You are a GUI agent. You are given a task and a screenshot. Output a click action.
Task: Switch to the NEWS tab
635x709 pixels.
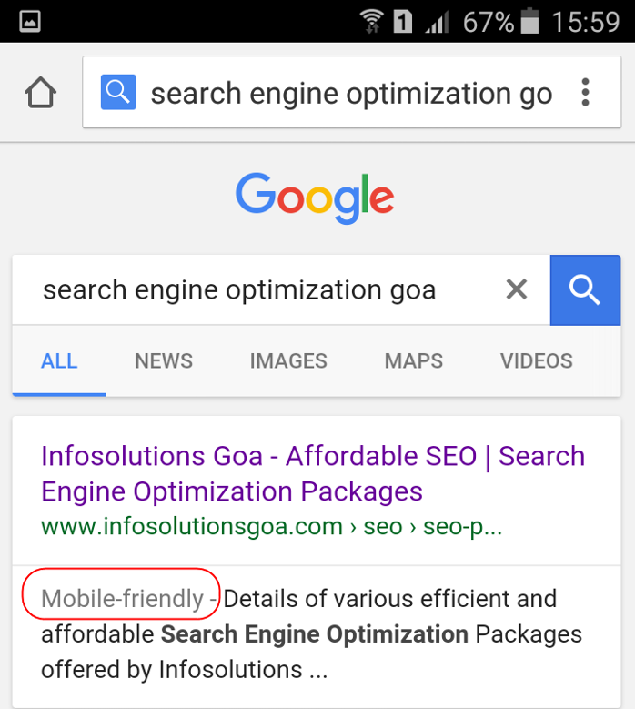point(164,361)
